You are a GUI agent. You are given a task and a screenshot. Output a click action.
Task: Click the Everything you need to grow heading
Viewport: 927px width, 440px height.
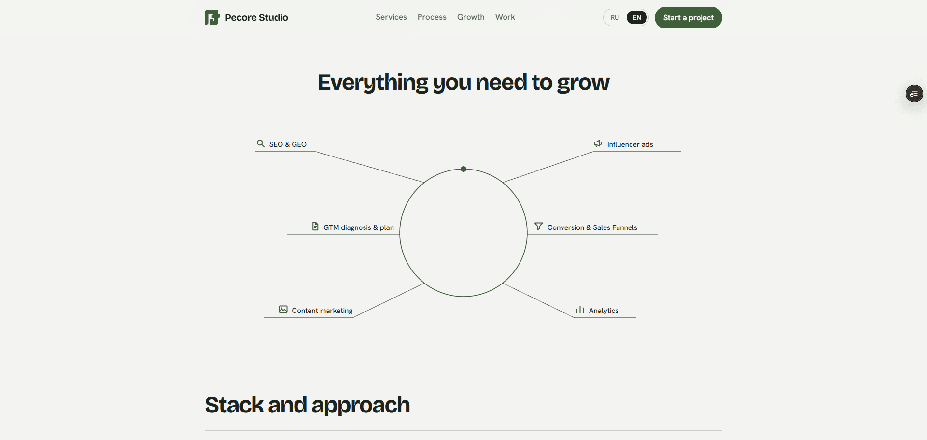click(x=463, y=83)
